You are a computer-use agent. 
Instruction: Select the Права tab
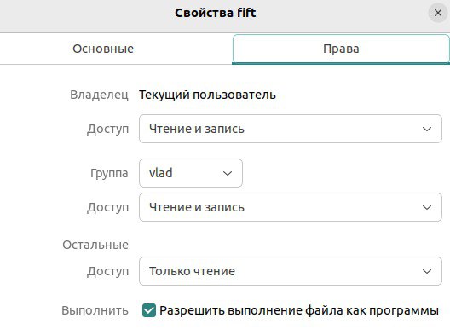pyautogui.click(x=341, y=49)
